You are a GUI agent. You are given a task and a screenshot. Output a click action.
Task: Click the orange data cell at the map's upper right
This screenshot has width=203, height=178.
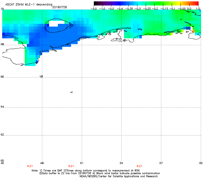[194, 31]
